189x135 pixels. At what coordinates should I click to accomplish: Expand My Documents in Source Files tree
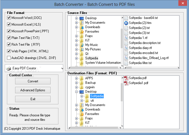(76, 23)
